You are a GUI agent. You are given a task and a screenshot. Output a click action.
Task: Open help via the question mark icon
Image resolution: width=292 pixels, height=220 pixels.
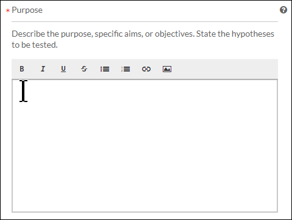(283, 10)
